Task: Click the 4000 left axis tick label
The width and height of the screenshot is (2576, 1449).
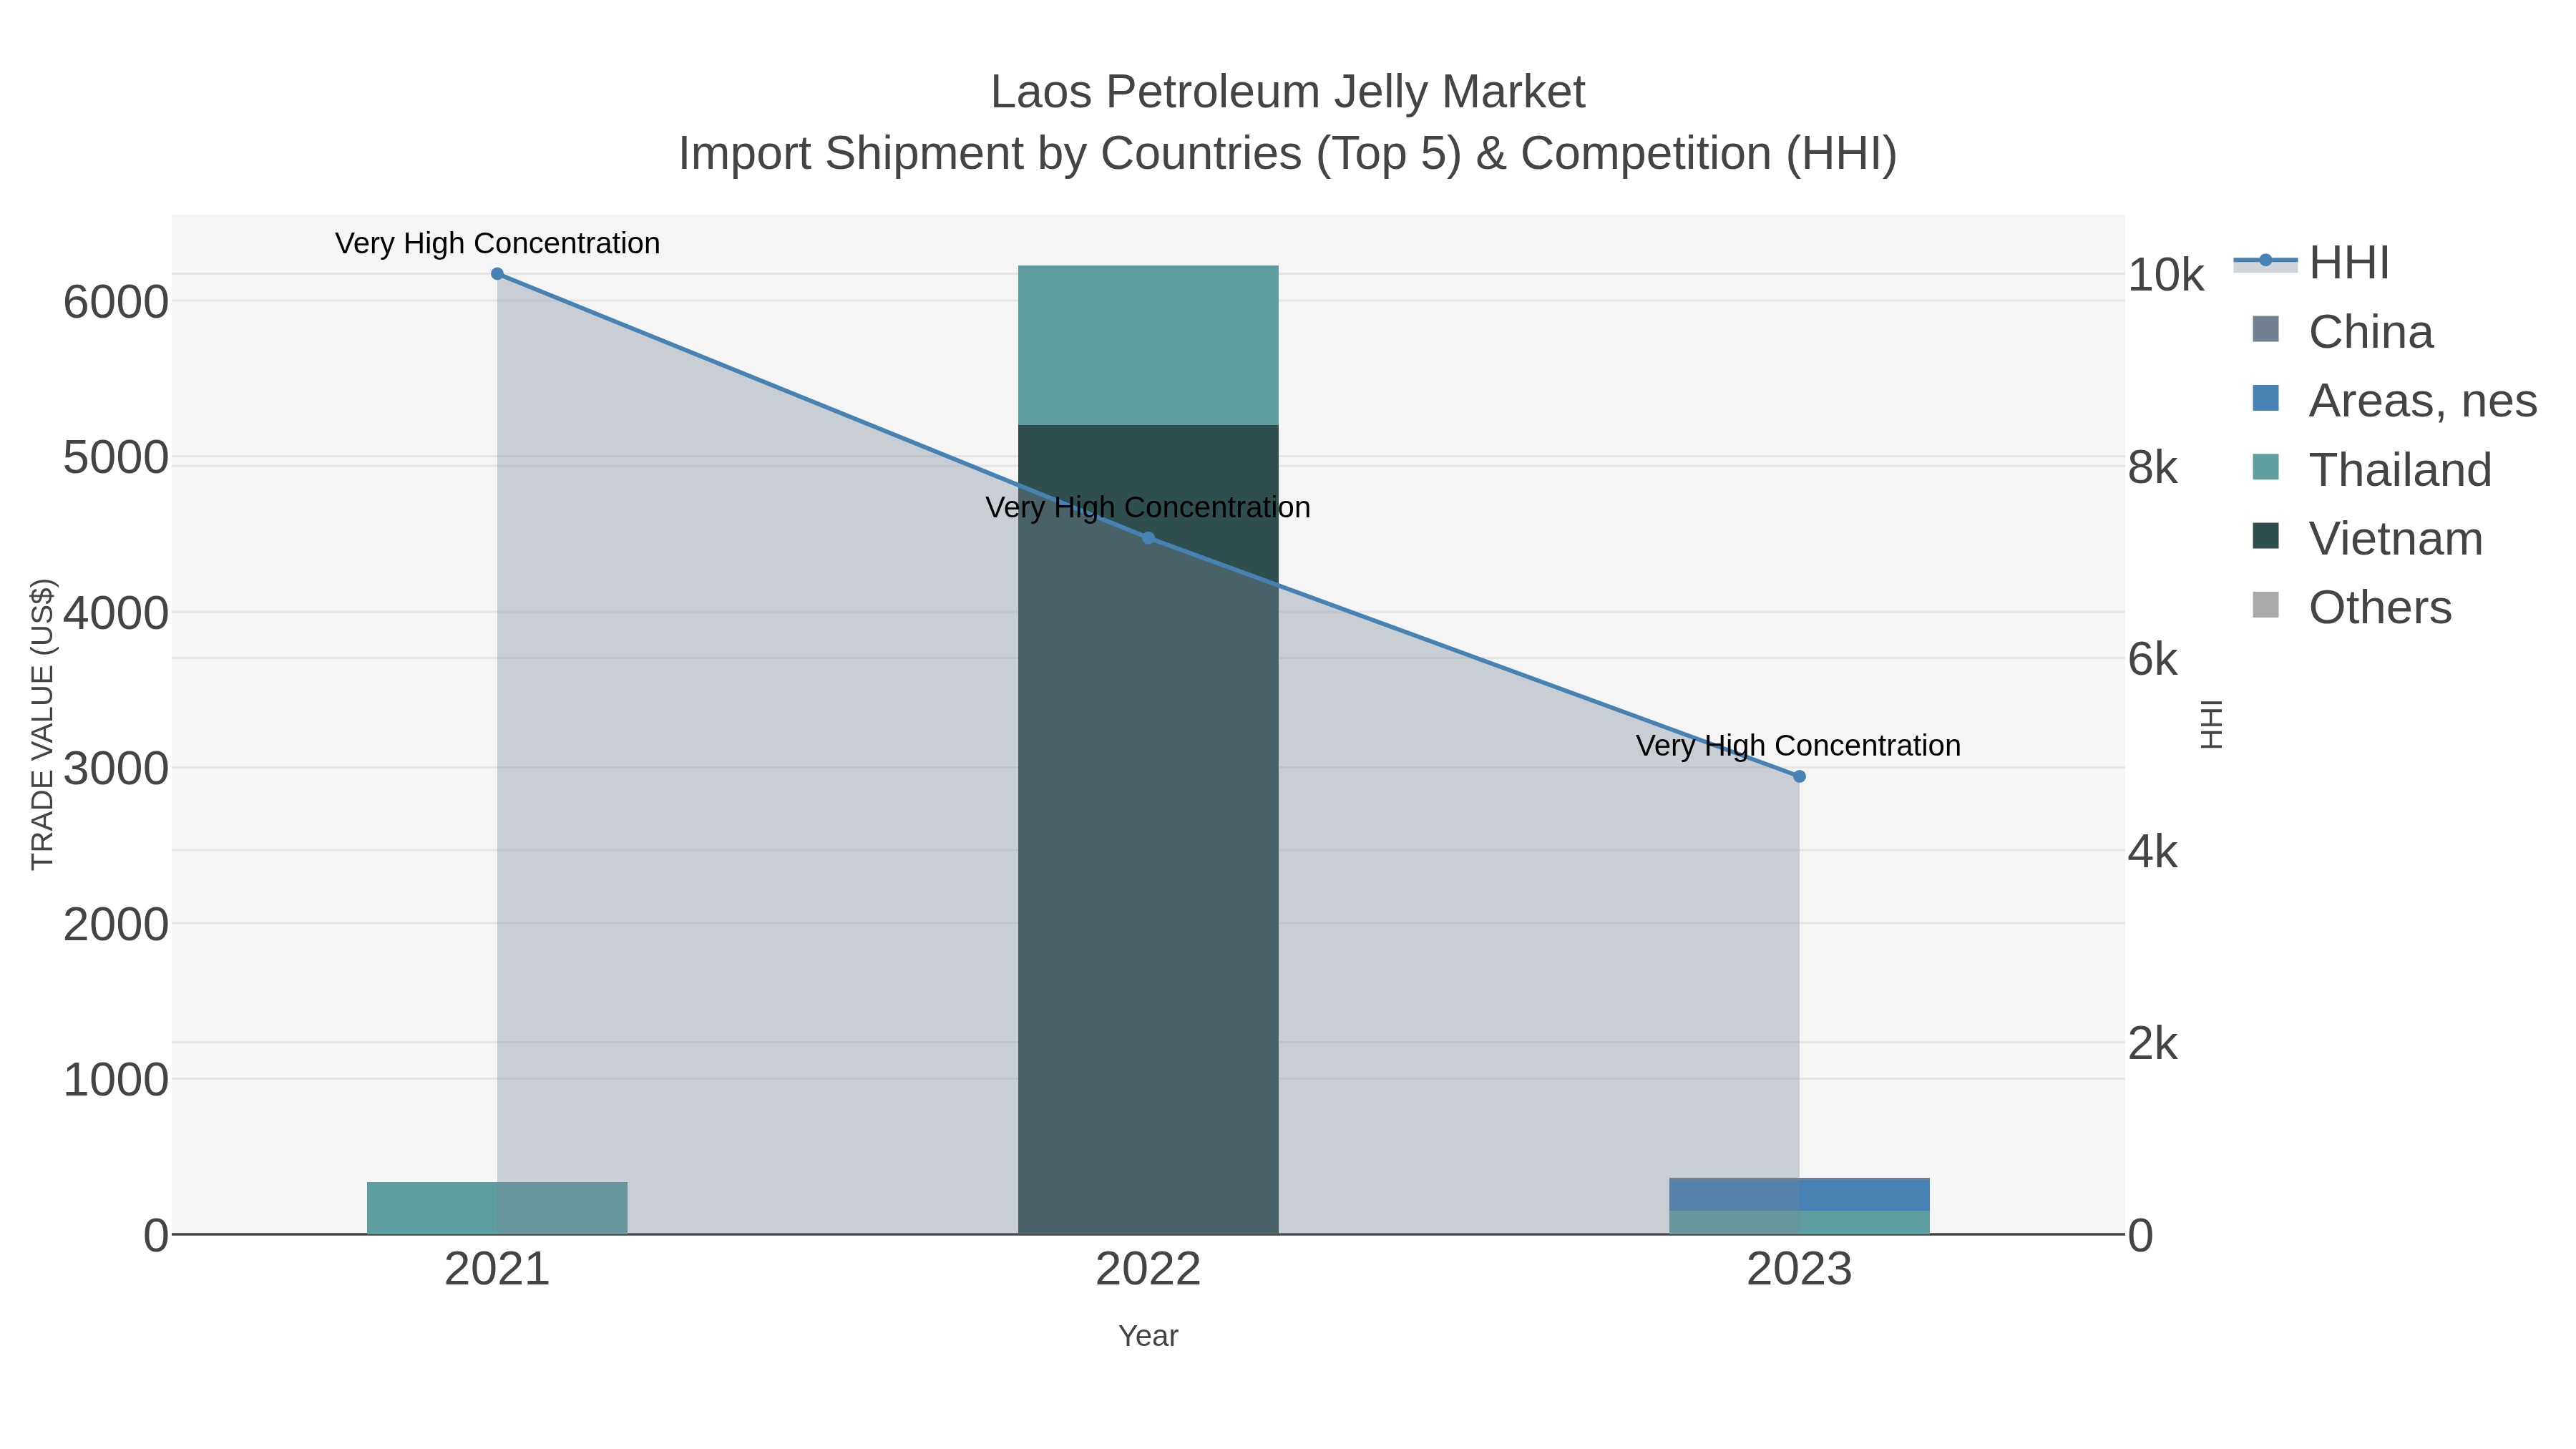Action: pyautogui.click(x=116, y=614)
